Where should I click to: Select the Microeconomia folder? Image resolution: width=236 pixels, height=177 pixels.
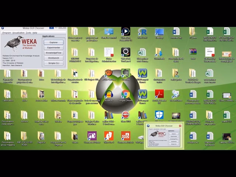(x=58, y=96)
